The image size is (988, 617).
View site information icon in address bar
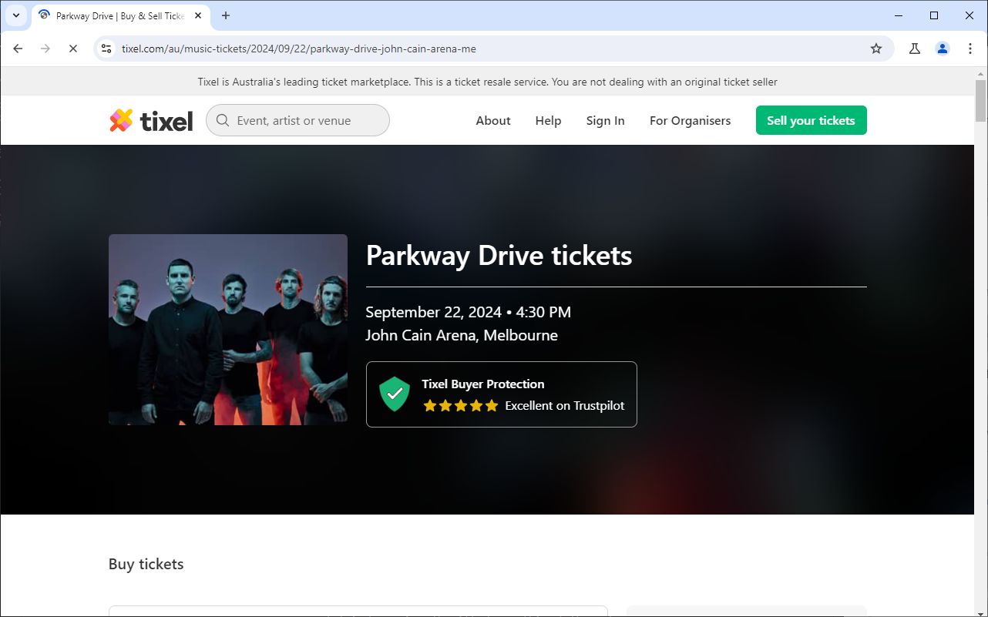click(107, 49)
